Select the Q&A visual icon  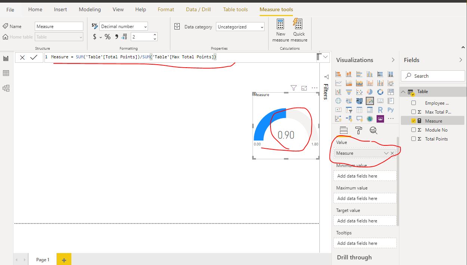click(359, 119)
